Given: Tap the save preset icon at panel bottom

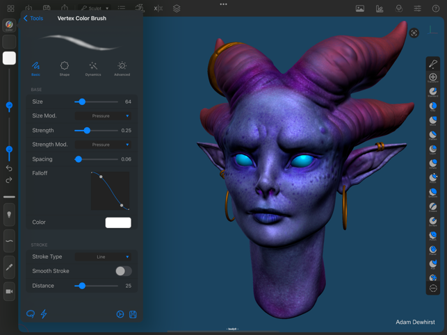Looking at the screenshot, I should coord(133,314).
